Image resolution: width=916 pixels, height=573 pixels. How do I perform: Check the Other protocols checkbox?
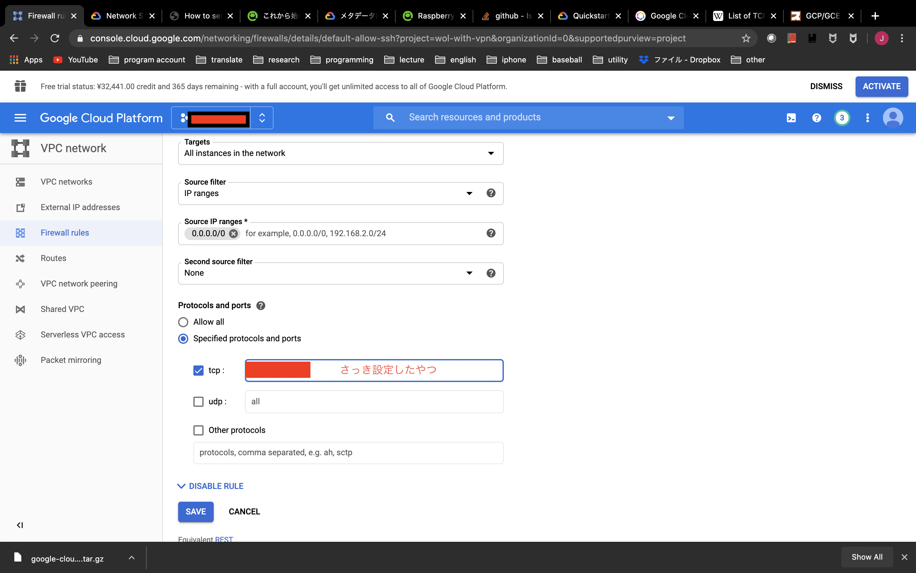click(x=198, y=430)
